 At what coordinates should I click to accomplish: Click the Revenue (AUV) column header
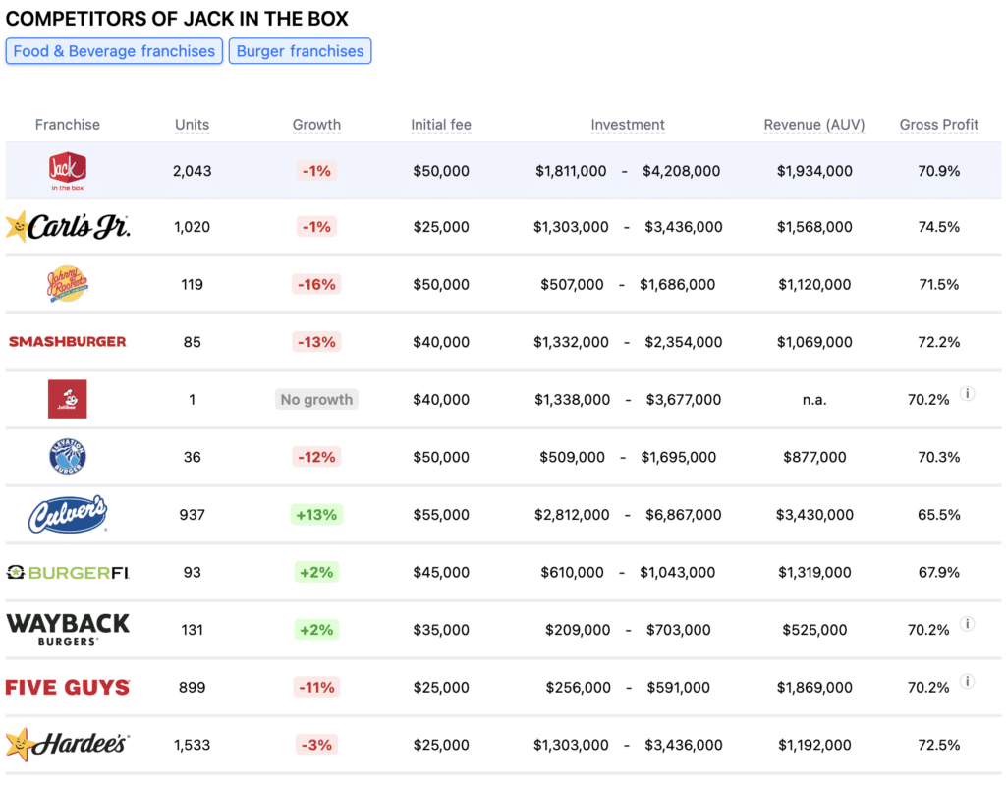[x=814, y=125]
